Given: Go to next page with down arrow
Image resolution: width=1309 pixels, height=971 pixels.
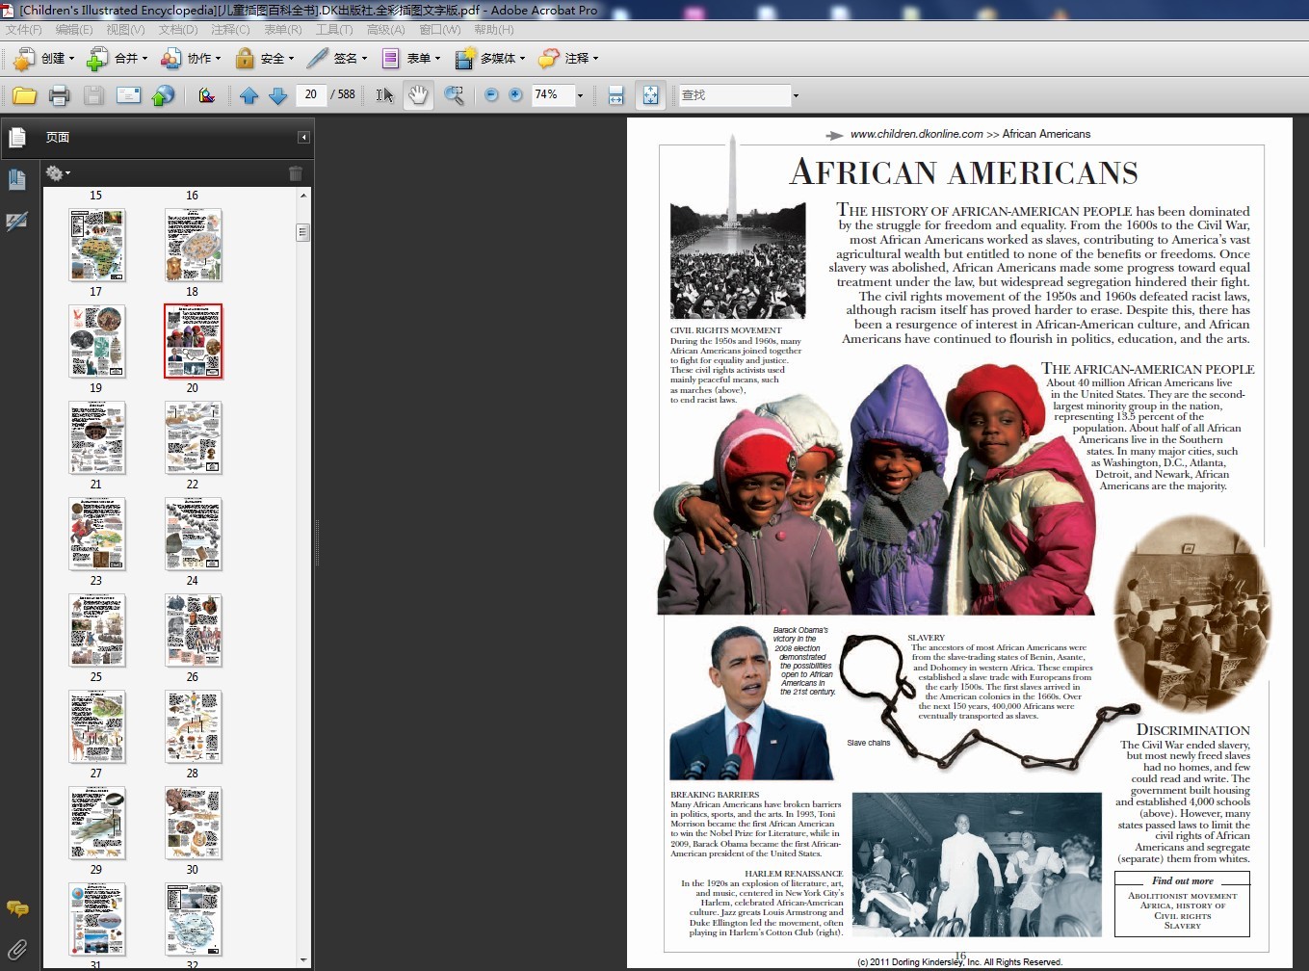Looking at the screenshot, I should [278, 95].
